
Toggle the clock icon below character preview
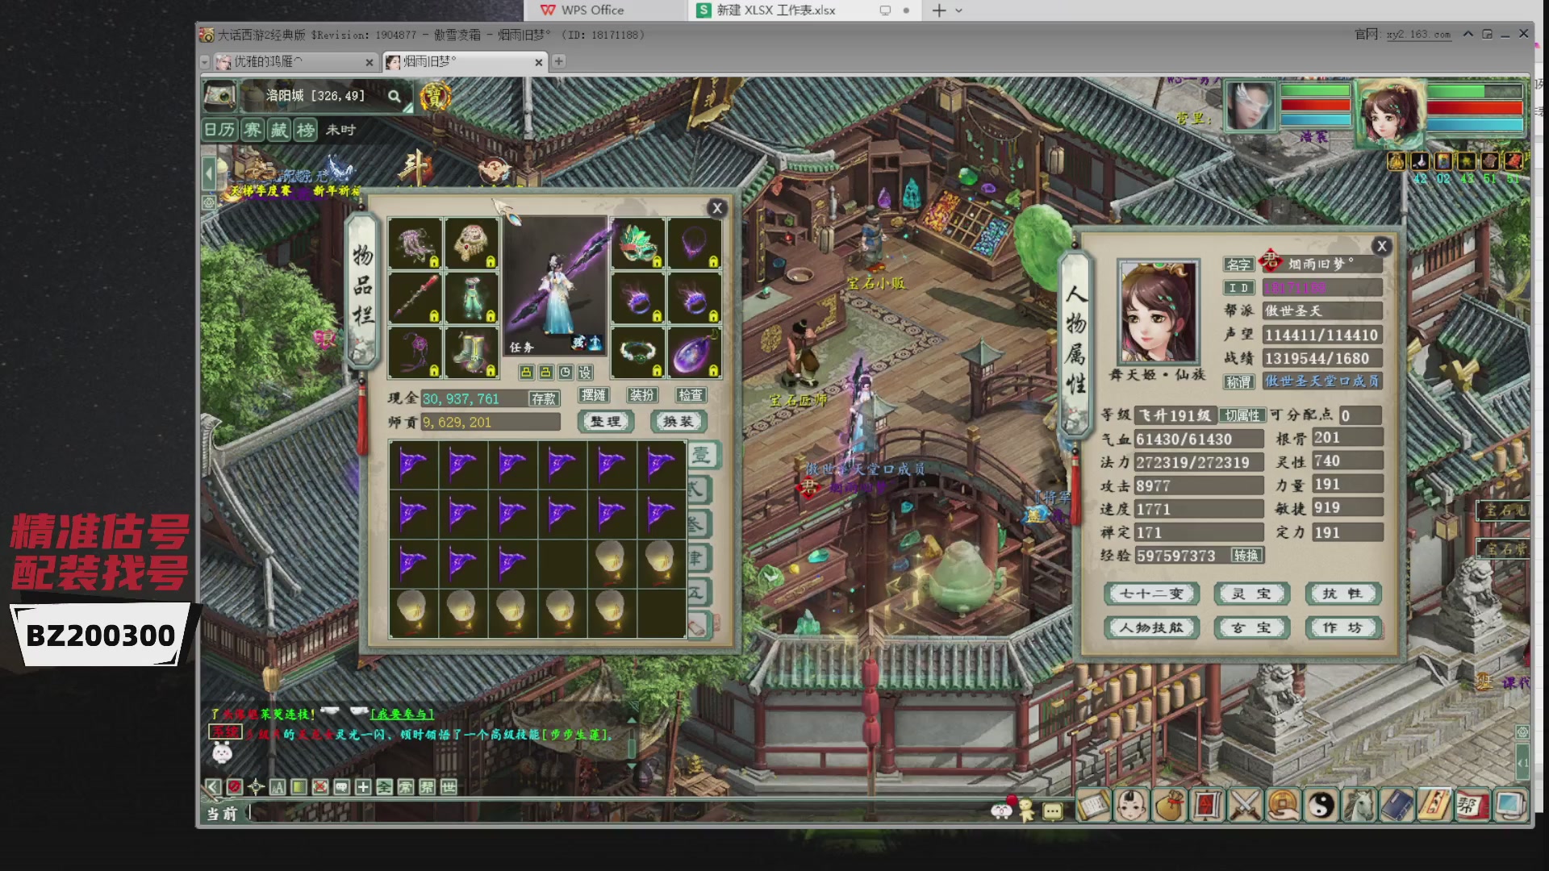[565, 373]
